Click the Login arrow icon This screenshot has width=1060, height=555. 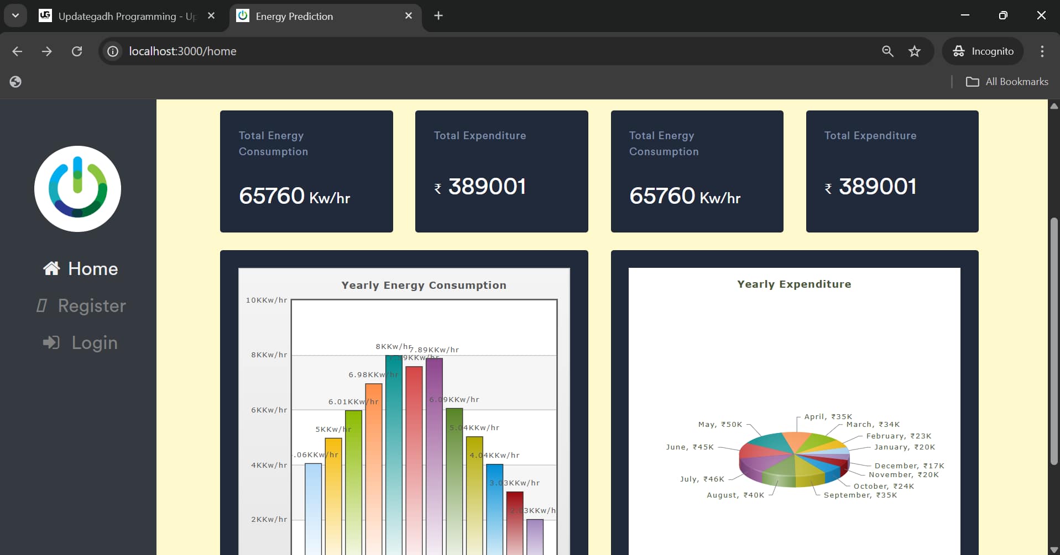click(51, 342)
